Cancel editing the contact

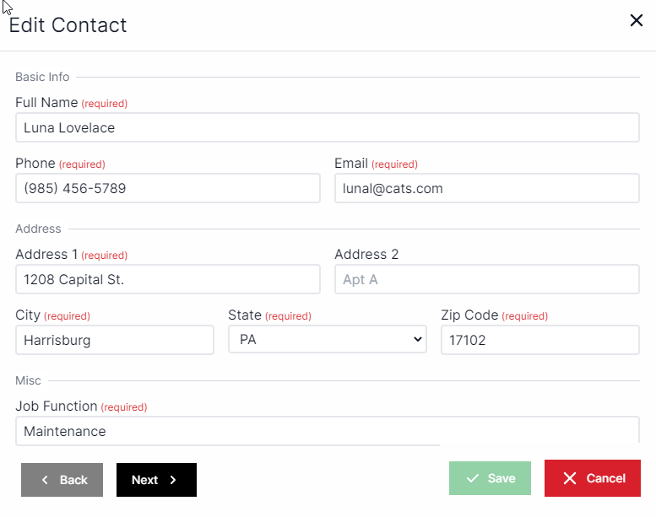(592, 478)
